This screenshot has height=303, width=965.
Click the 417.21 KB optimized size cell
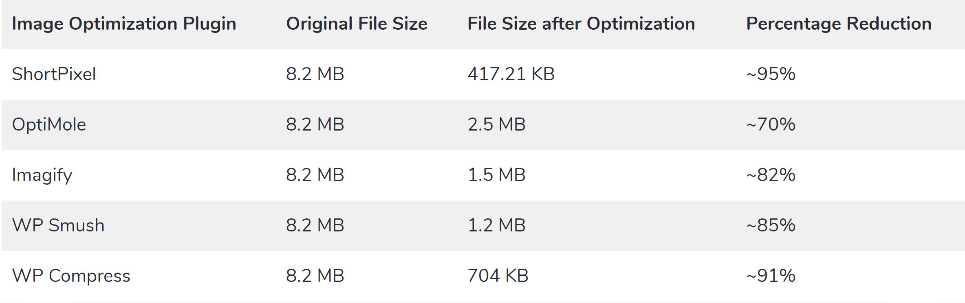(511, 74)
